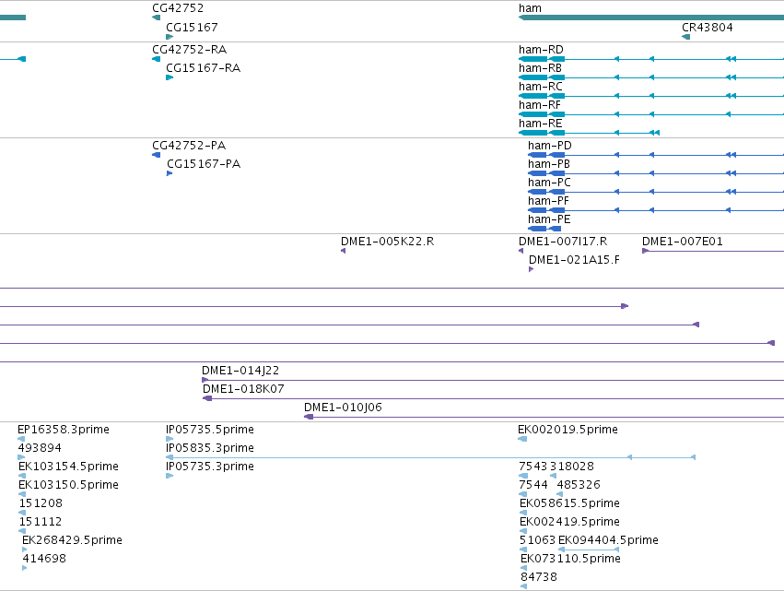
Task: Click the IP05835.3prime feature arrow
Action: pyautogui.click(x=170, y=457)
